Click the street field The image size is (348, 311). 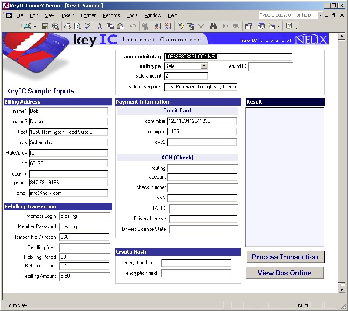tap(68, 132)
